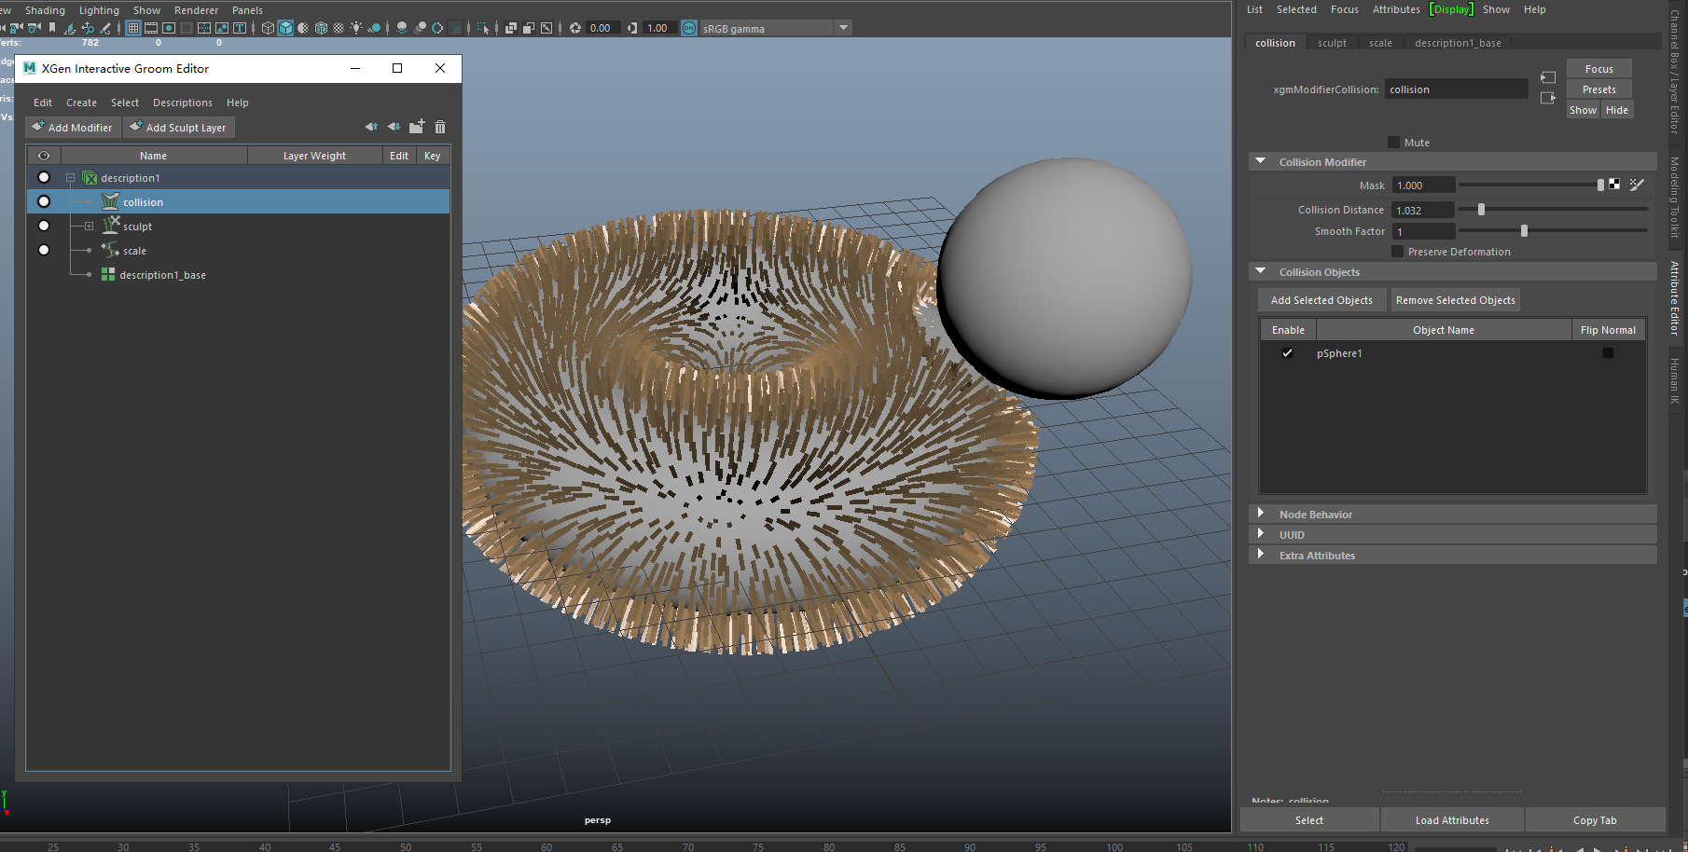Click the create new folder icon in Groom Editor
1688x852 pixels.
coord(417,126)
